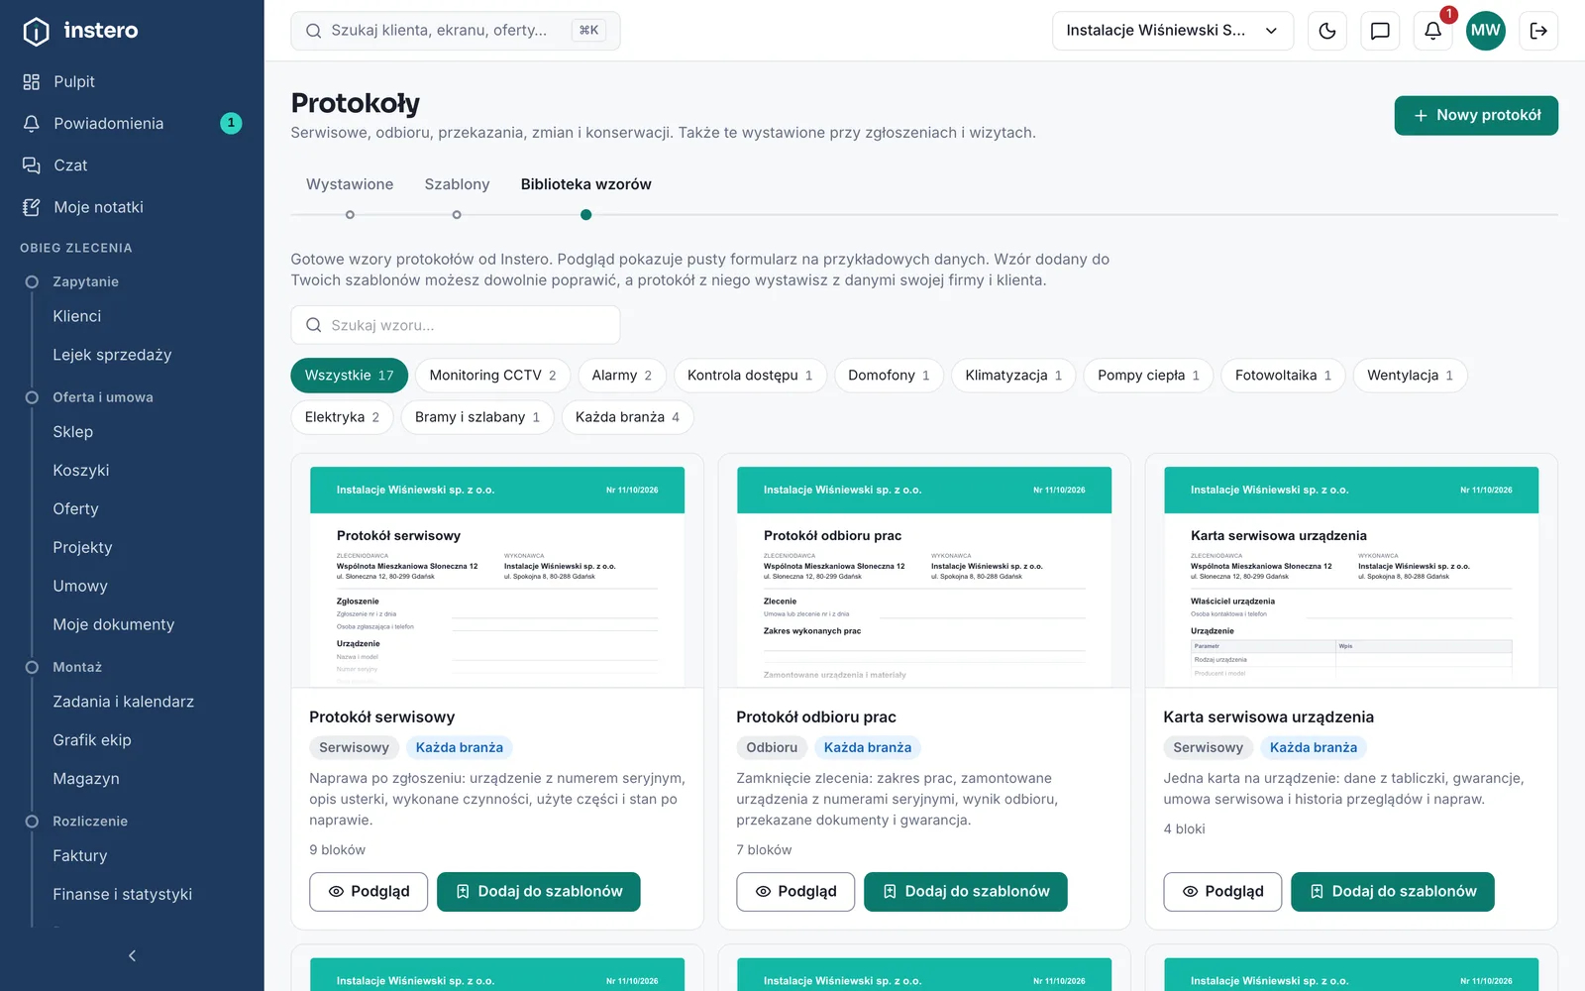Open Faktury in the sidebar
Image resolution: width=1585 pixels, height=991 pixels.
[80, 855]
